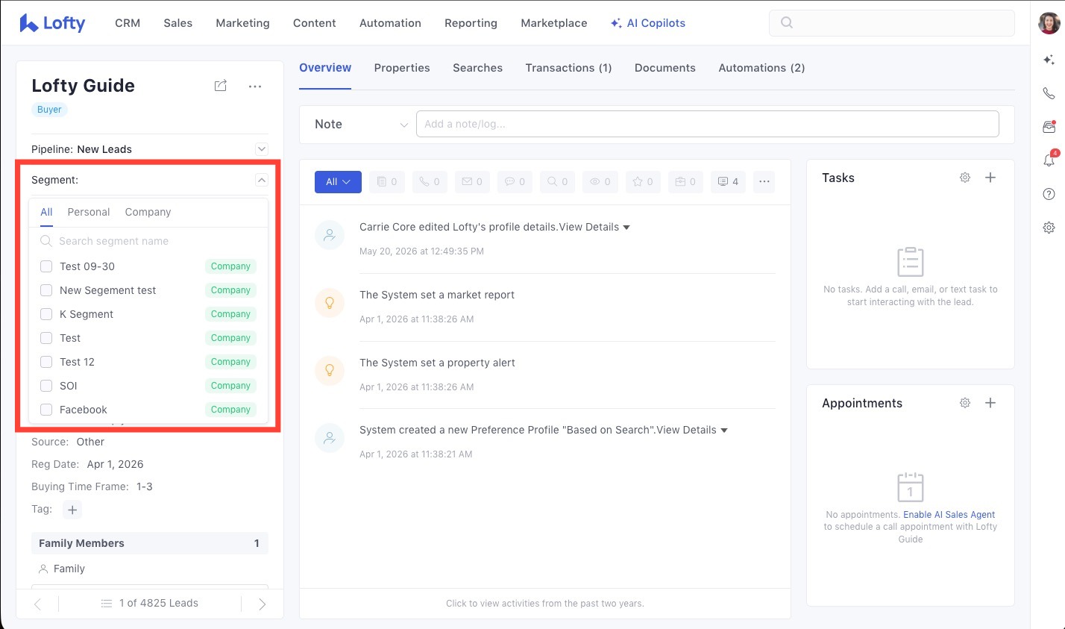Click the global search box
The width and height of the screenshot is (1065, 629).
tap(891, 22)
